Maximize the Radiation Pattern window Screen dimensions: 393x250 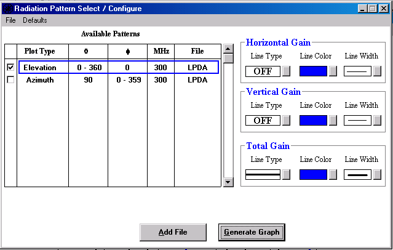click(373, 9)
